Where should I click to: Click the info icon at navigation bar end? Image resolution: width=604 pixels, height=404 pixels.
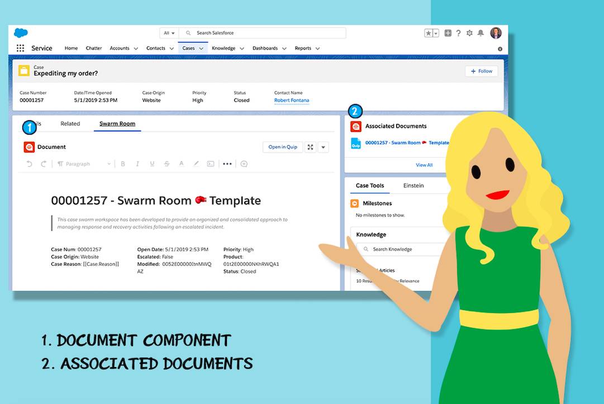point(500,49)
